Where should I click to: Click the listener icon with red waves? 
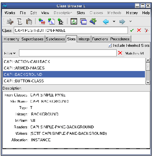coord(42,21)
